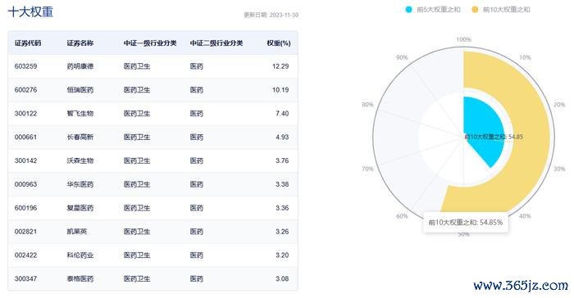Viewport: 574px width, 298px height.
Task: Click the stock name 科伦药业
Action: coord(80,255)
